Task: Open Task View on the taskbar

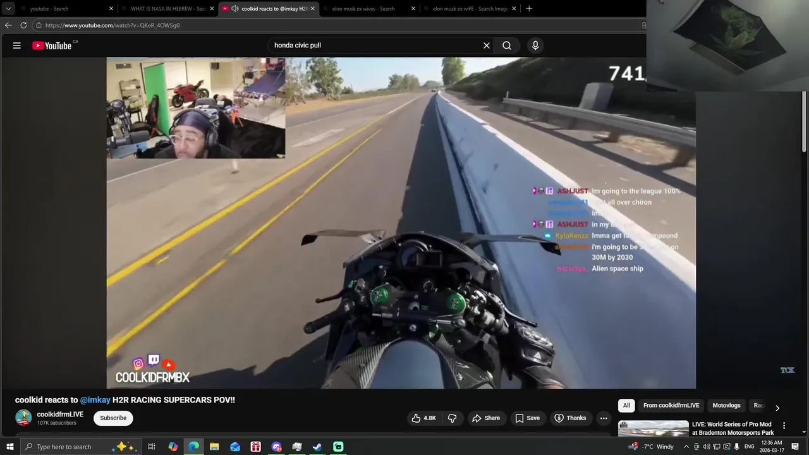Action: [x=152, y=447]
